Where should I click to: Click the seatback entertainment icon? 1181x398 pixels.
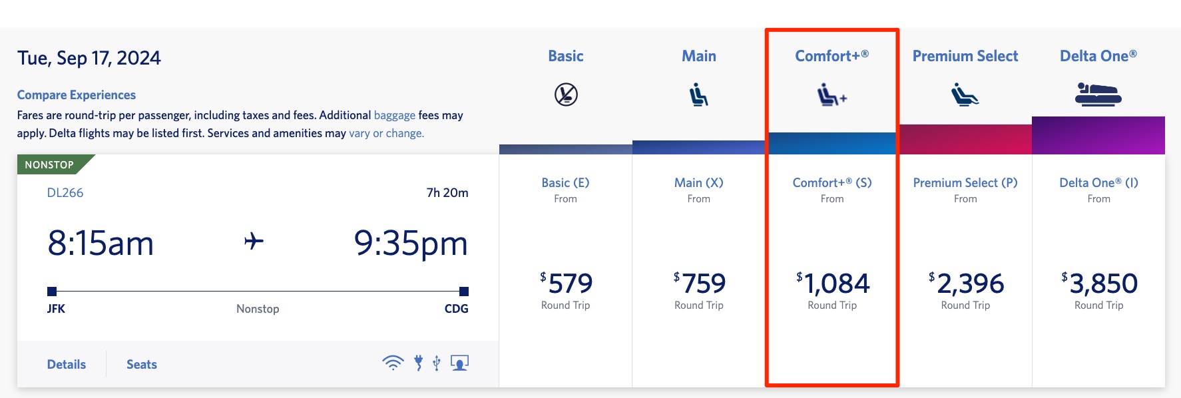tap(460, 363)
